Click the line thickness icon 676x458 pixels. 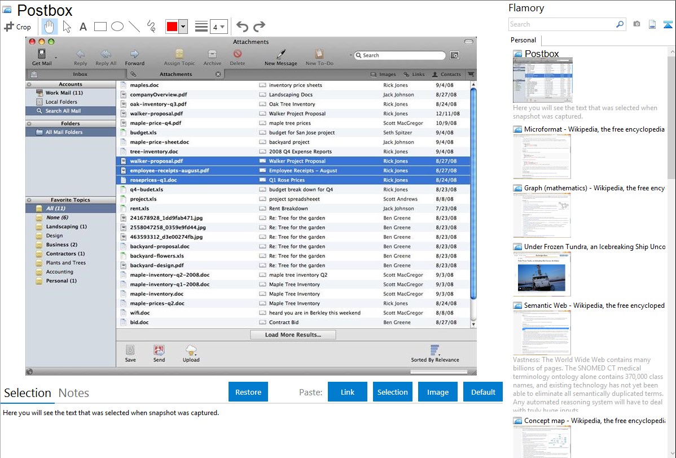pyautogui.click(x=201, y=27)
